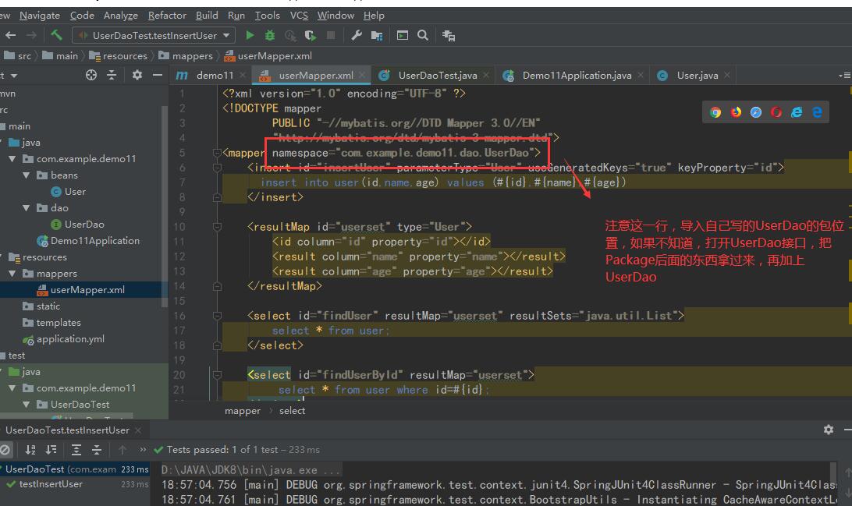
Task: Collapse the beans package folder
Action: coord(28,175)
